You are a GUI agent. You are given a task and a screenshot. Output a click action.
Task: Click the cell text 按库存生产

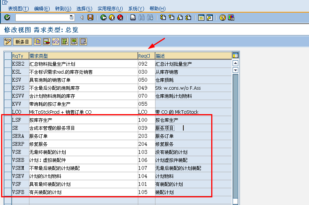[x=41, y=120]
